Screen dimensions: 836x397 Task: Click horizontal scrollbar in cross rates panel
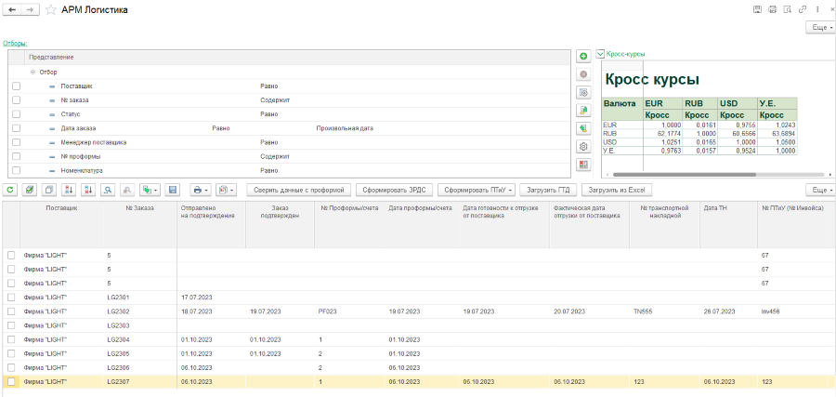tap(685, 175)
